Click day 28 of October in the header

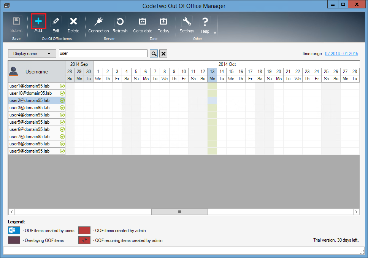(x=355, y=72)
